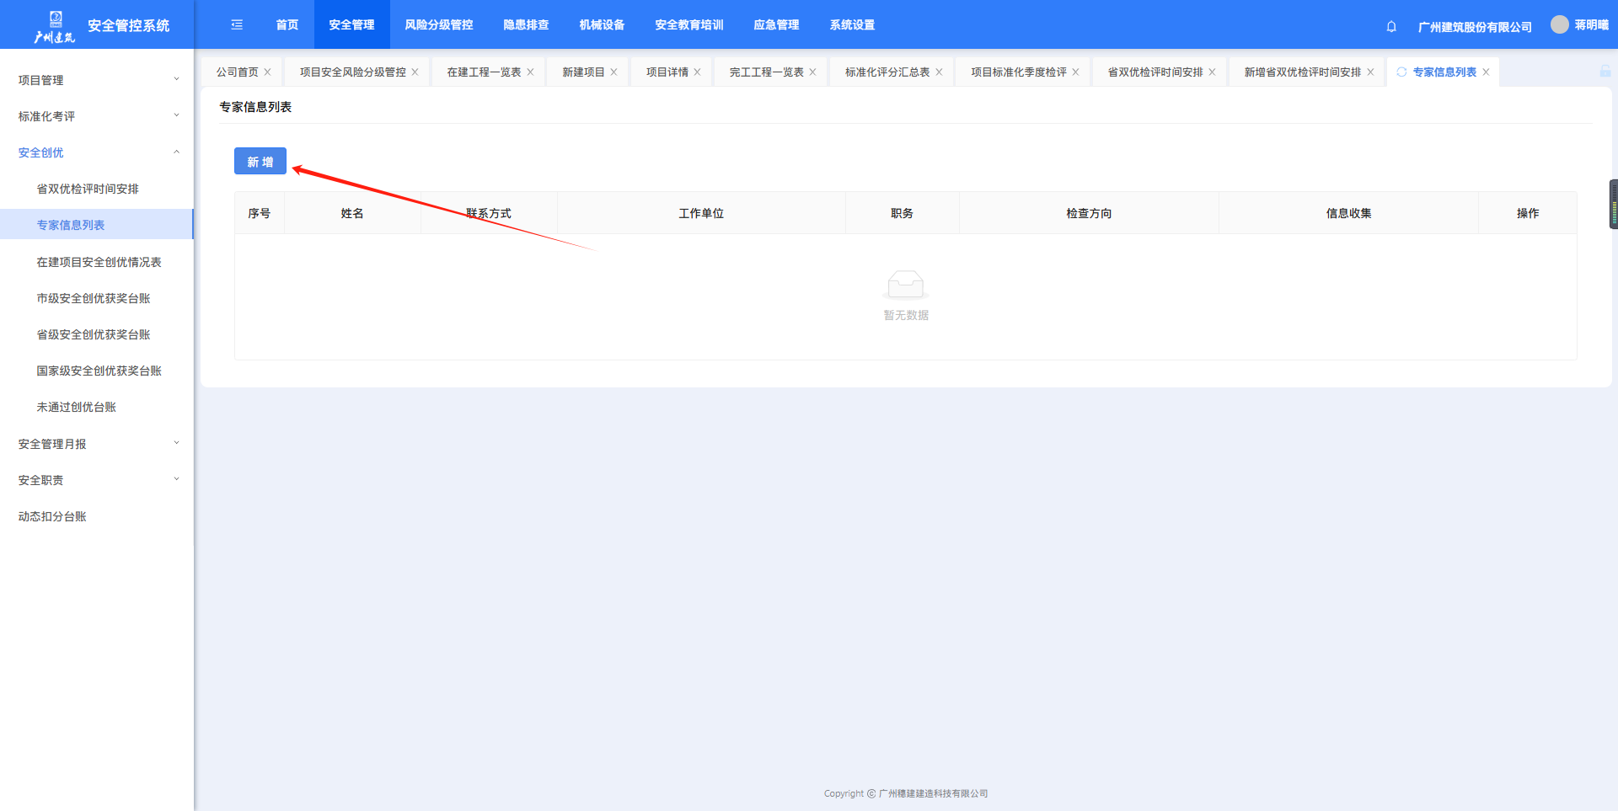Close the 公司首页 tab
The image size is (1618, 811).
click(x=268, y=72)
